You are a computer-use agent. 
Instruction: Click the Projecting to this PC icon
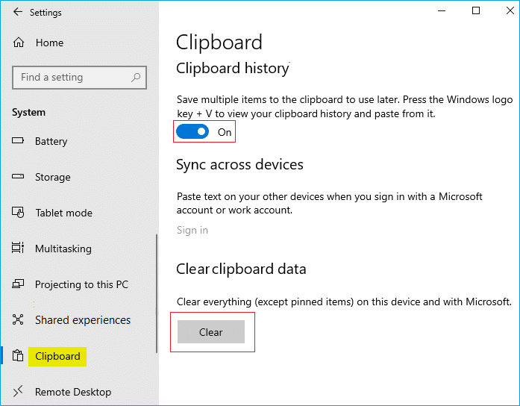tap(19, 284)
